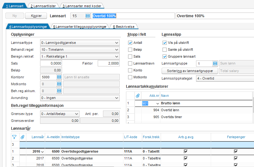Viewport: 254px width, 167px height.
Task: Click the 111A L/T-kode cell for 2016
Action: click(x=132, y=151)
